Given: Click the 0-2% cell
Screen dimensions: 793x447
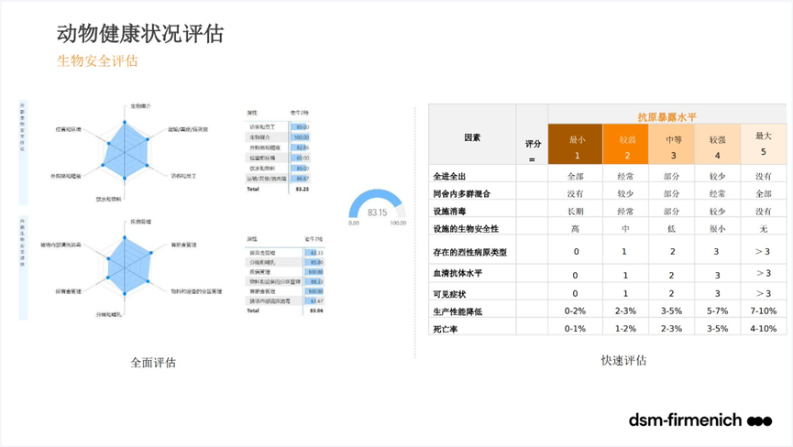Looking at the screenshot, I should click(576, 311).
